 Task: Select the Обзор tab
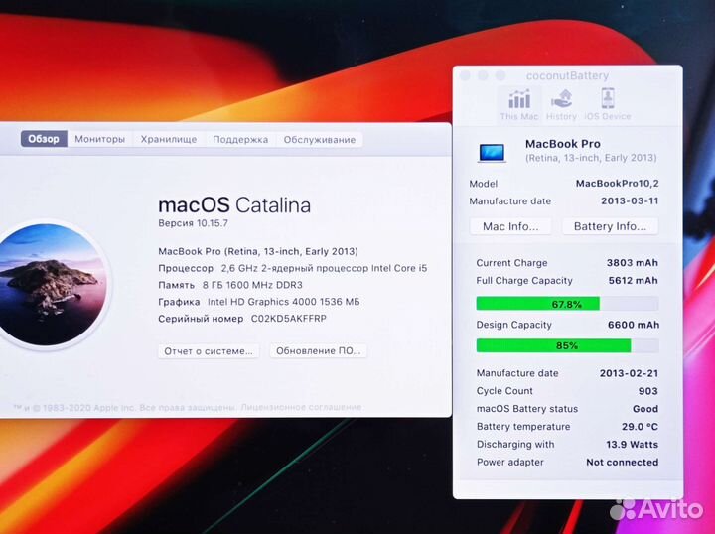(x=44, y=139)
